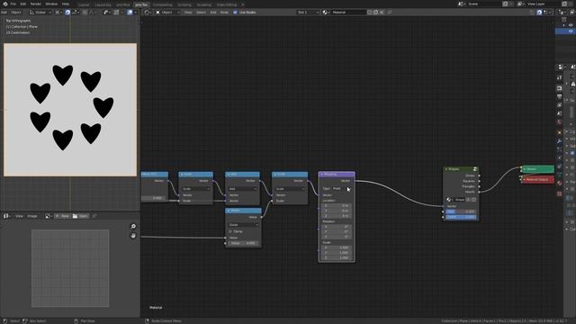This screenshot has width=576, height=324.
Task: Collapse the Shapes group node
Action: coord(446,169)
